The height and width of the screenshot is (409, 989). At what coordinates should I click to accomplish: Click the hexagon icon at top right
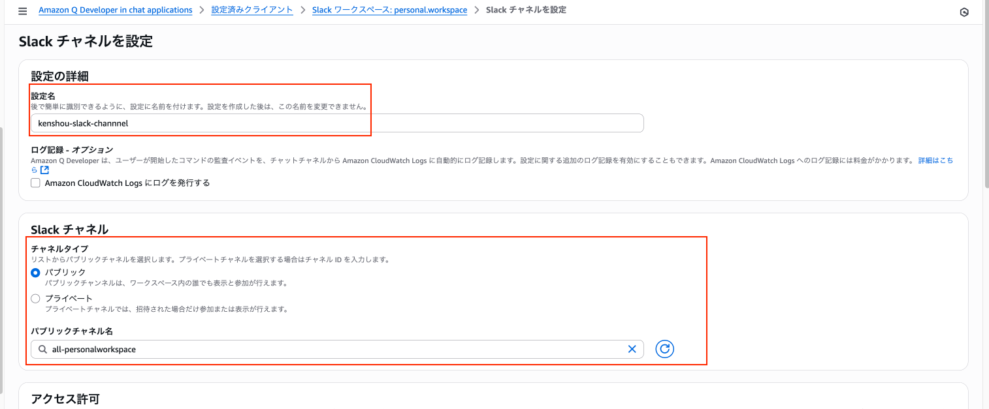964,12
